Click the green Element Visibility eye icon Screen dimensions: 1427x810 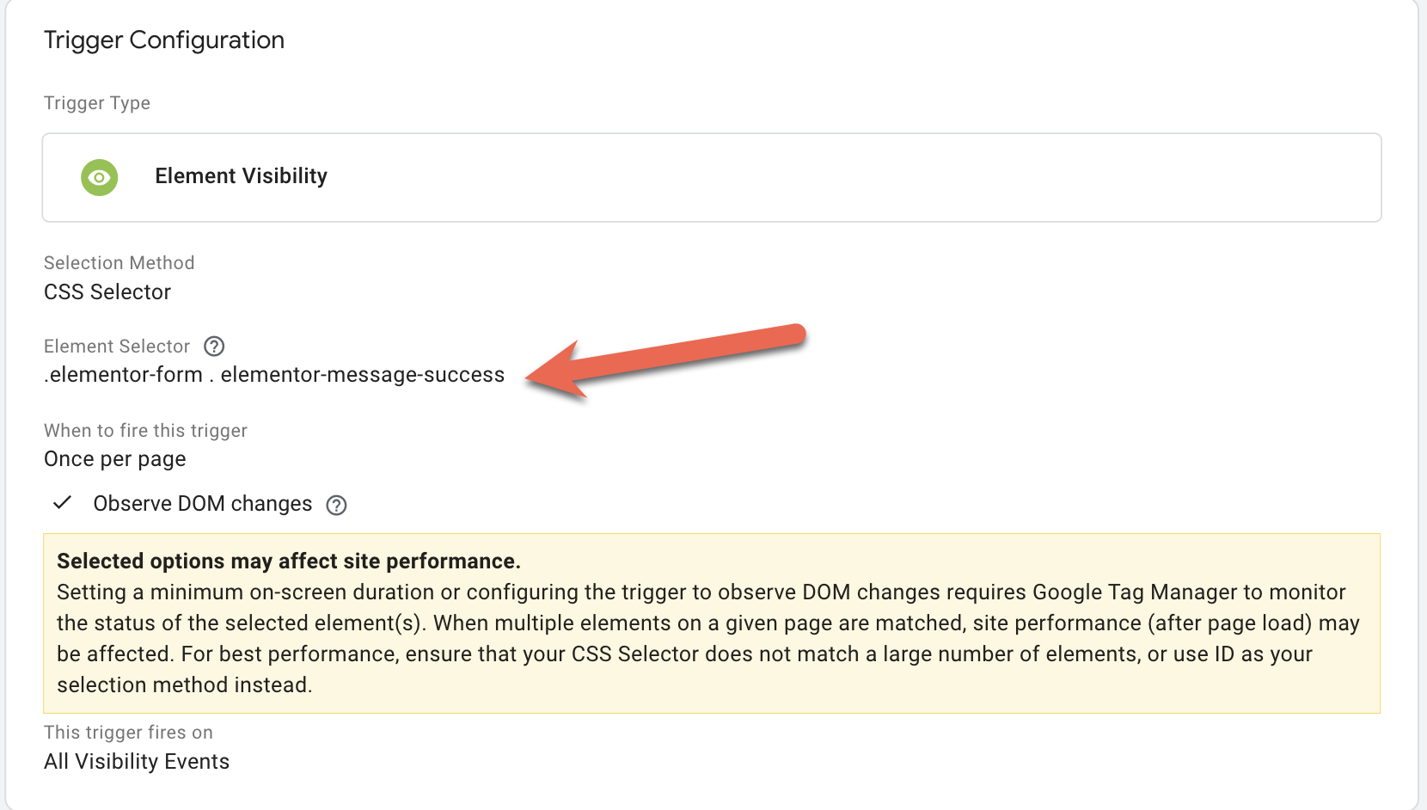(100, 177)
